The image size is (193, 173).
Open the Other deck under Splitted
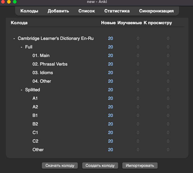coord(38,150)
